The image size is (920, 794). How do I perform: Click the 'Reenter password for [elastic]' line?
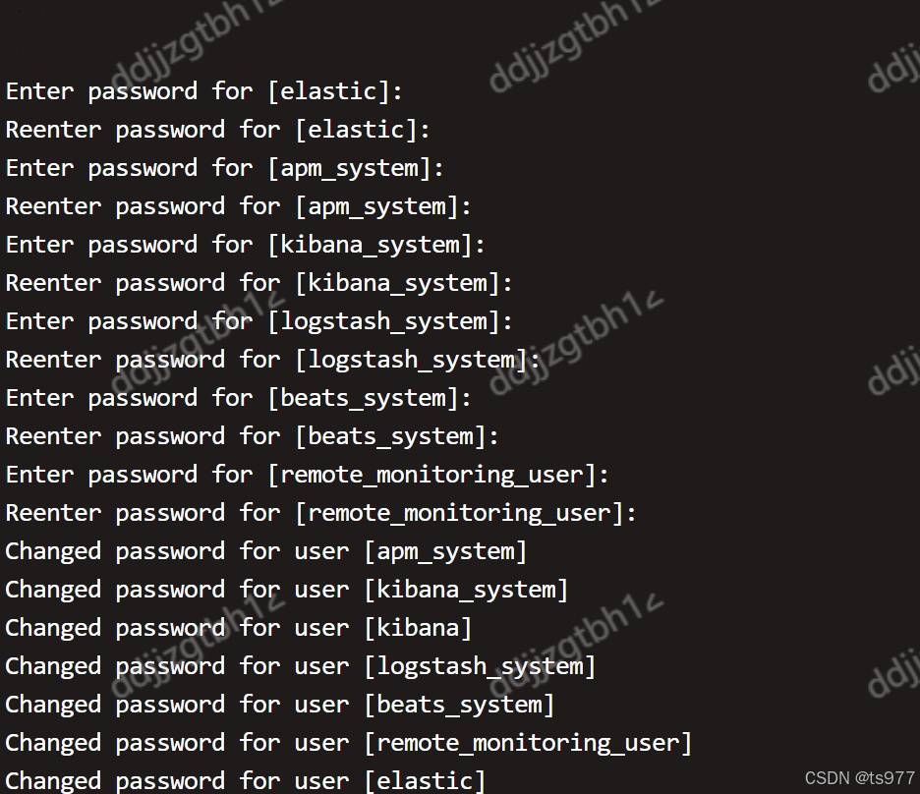[217, 130]
